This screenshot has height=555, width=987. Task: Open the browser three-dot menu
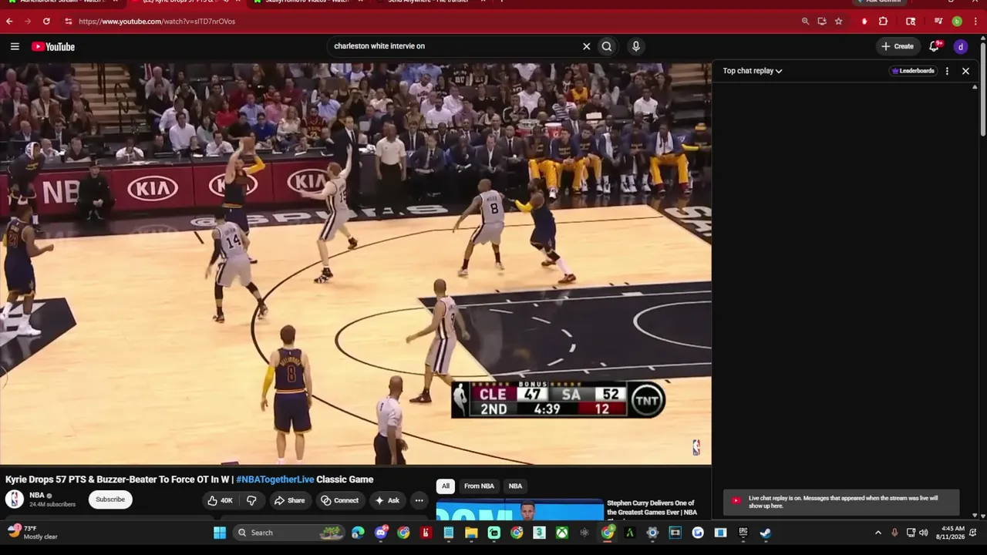tap(975, 22)
